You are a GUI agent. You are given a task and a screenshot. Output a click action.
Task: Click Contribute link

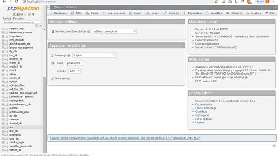pyautogui.click(x=201, y=112)
